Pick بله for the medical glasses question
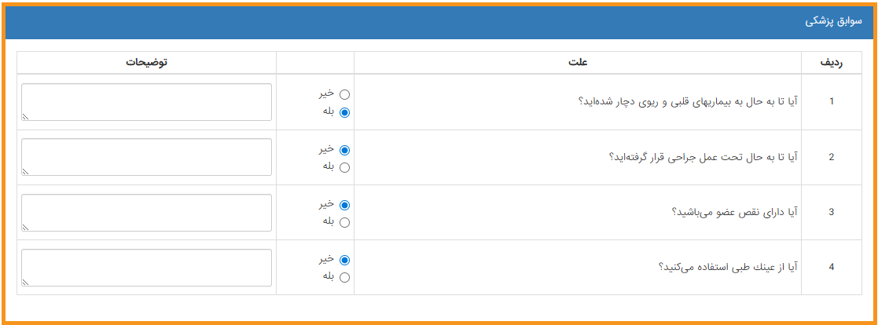Screen dimensions: 878x325 (x=343, y=276)
